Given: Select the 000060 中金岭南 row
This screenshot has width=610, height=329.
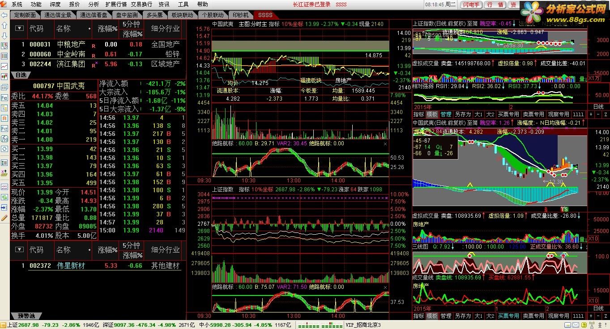Looking at the screenshot, I should point(98,54).
